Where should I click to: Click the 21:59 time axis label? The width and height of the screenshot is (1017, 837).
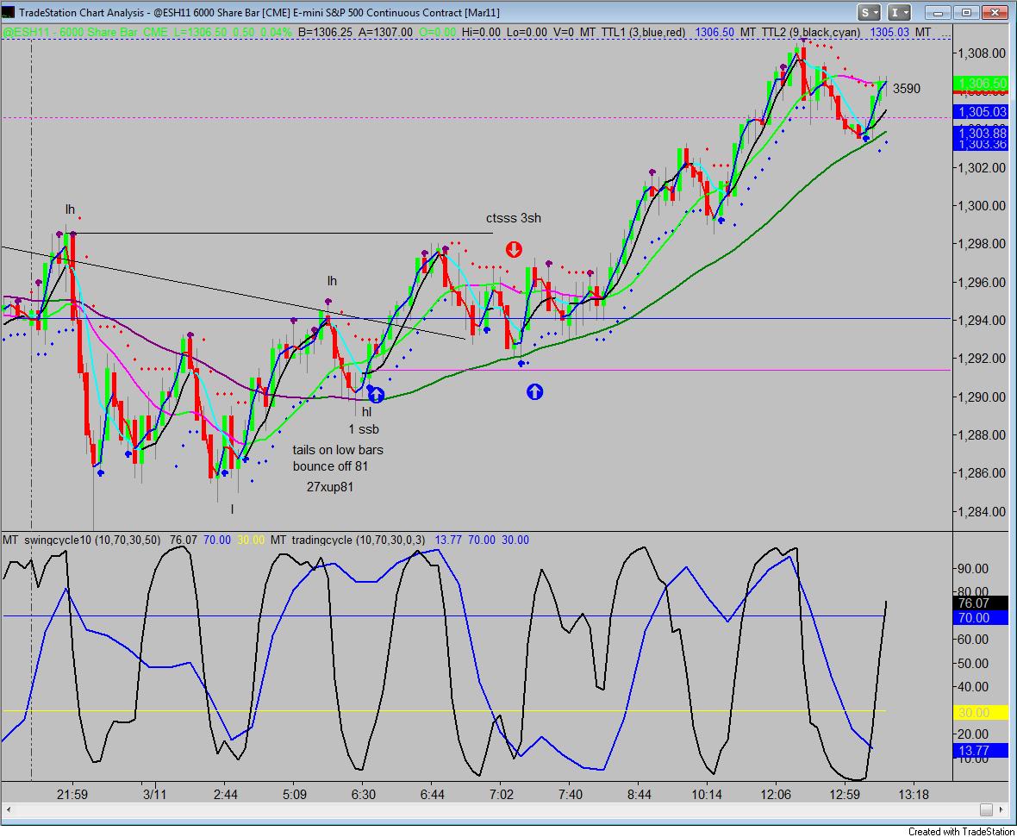pos(72,794)
